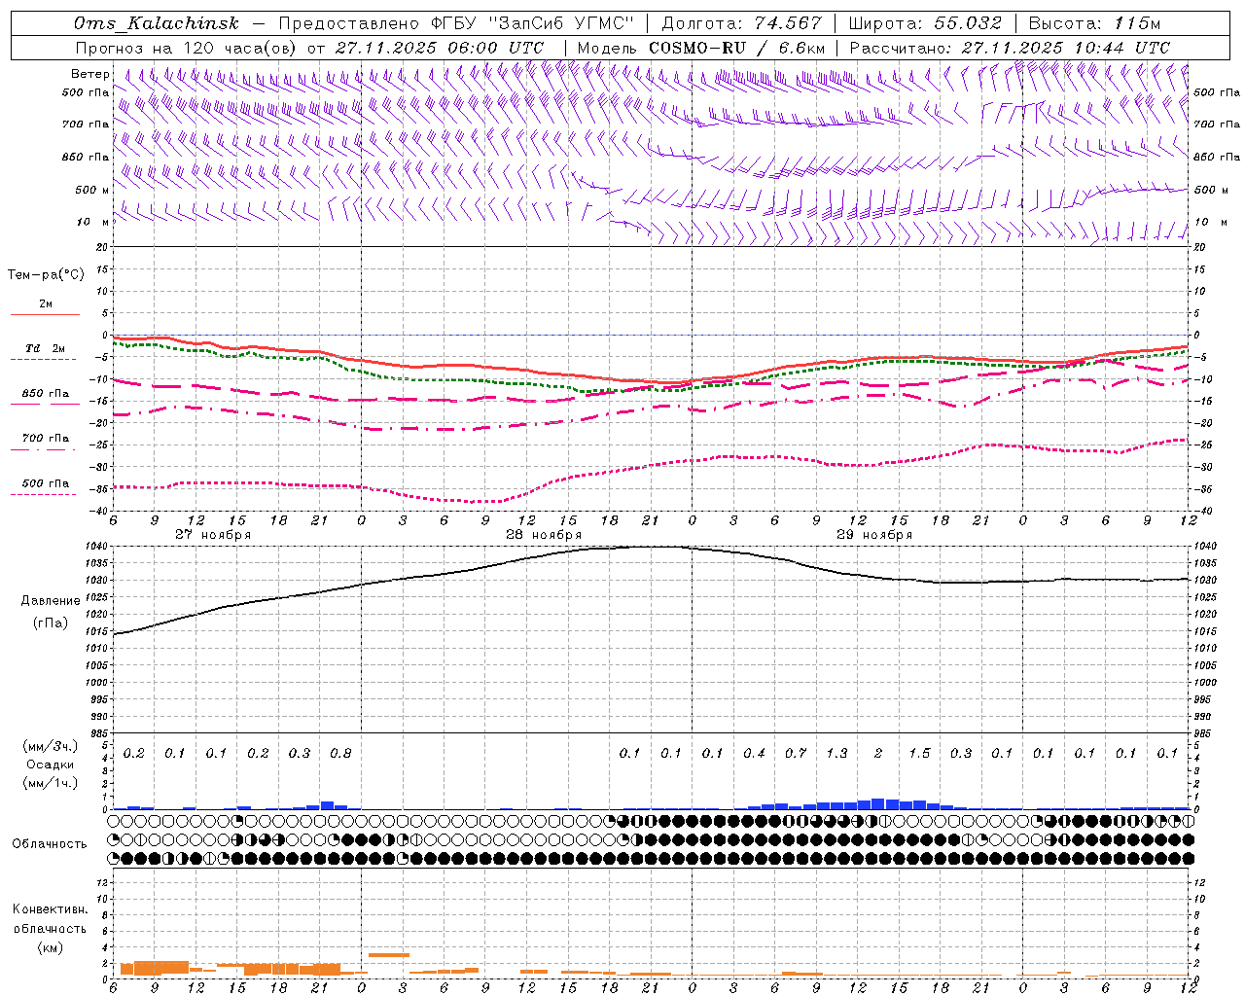Click the Рассчитано calculation timestamp

click(1010, 48)
